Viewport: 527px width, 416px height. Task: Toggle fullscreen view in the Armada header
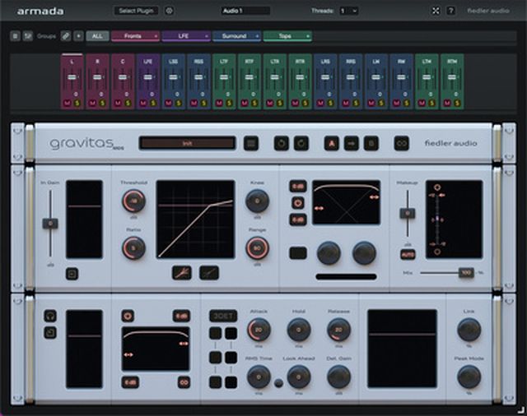coord(436,11)
